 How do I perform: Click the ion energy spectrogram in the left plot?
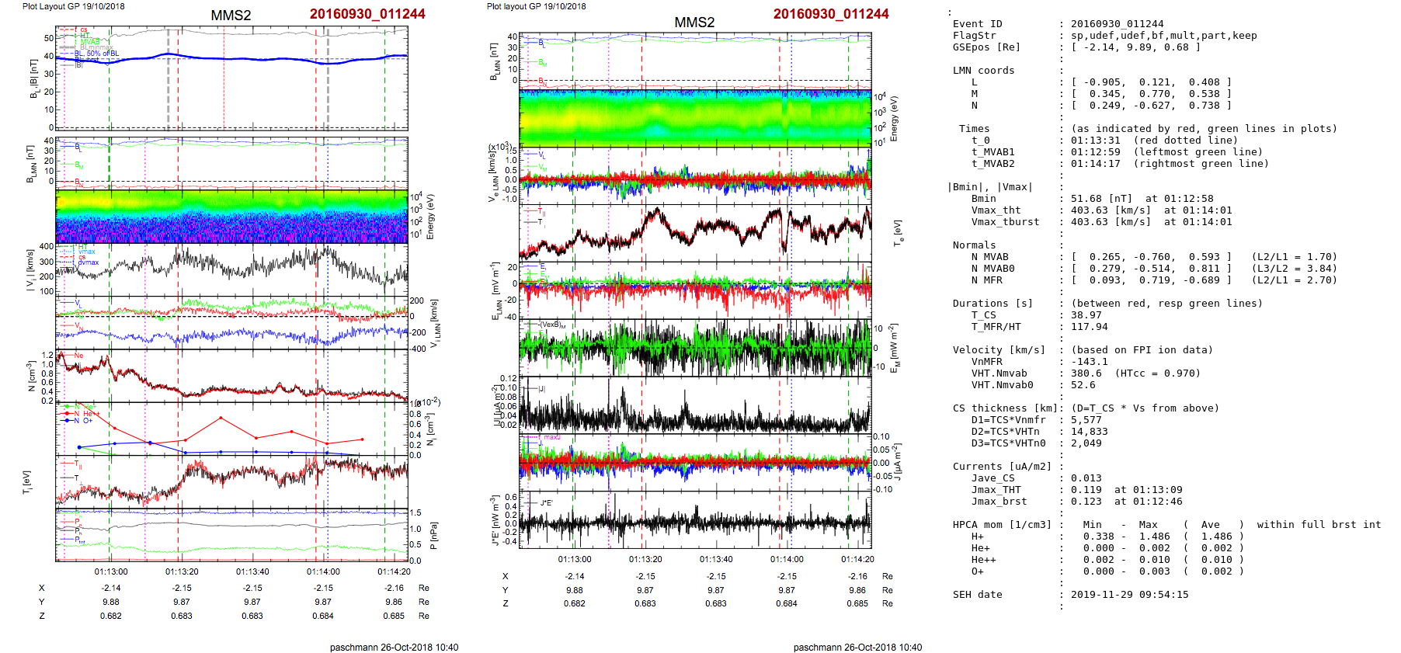(x=231, y=216)
